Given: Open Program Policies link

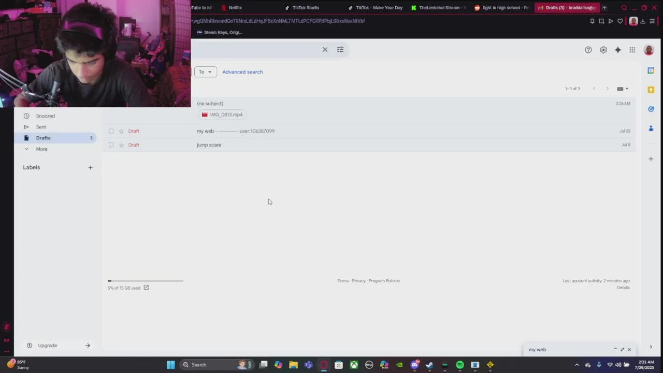Looking at the screenshot, I should 384,281.
